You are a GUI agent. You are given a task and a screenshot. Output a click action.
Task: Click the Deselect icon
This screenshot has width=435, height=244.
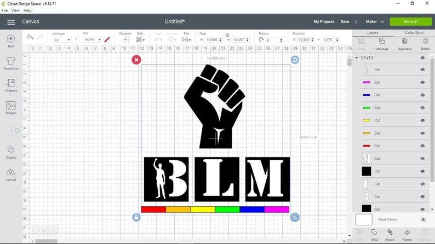point(125,39)
